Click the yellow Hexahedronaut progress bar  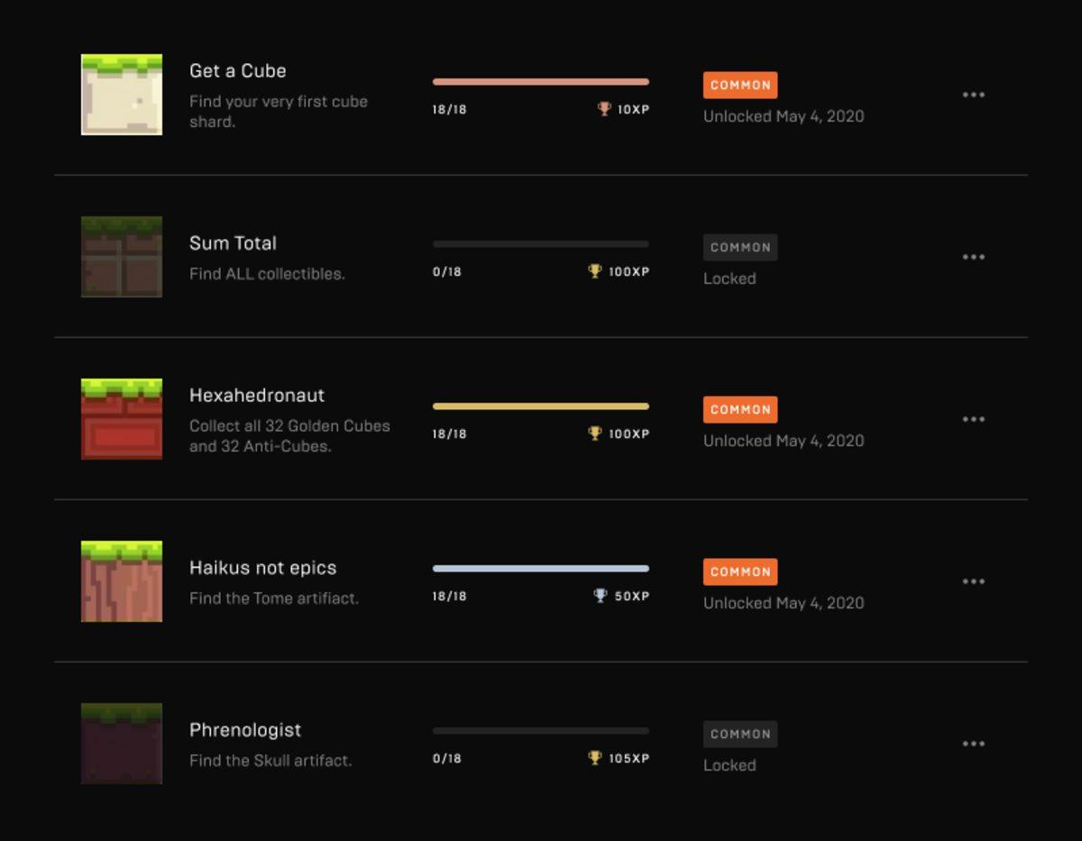click(541, 407)
